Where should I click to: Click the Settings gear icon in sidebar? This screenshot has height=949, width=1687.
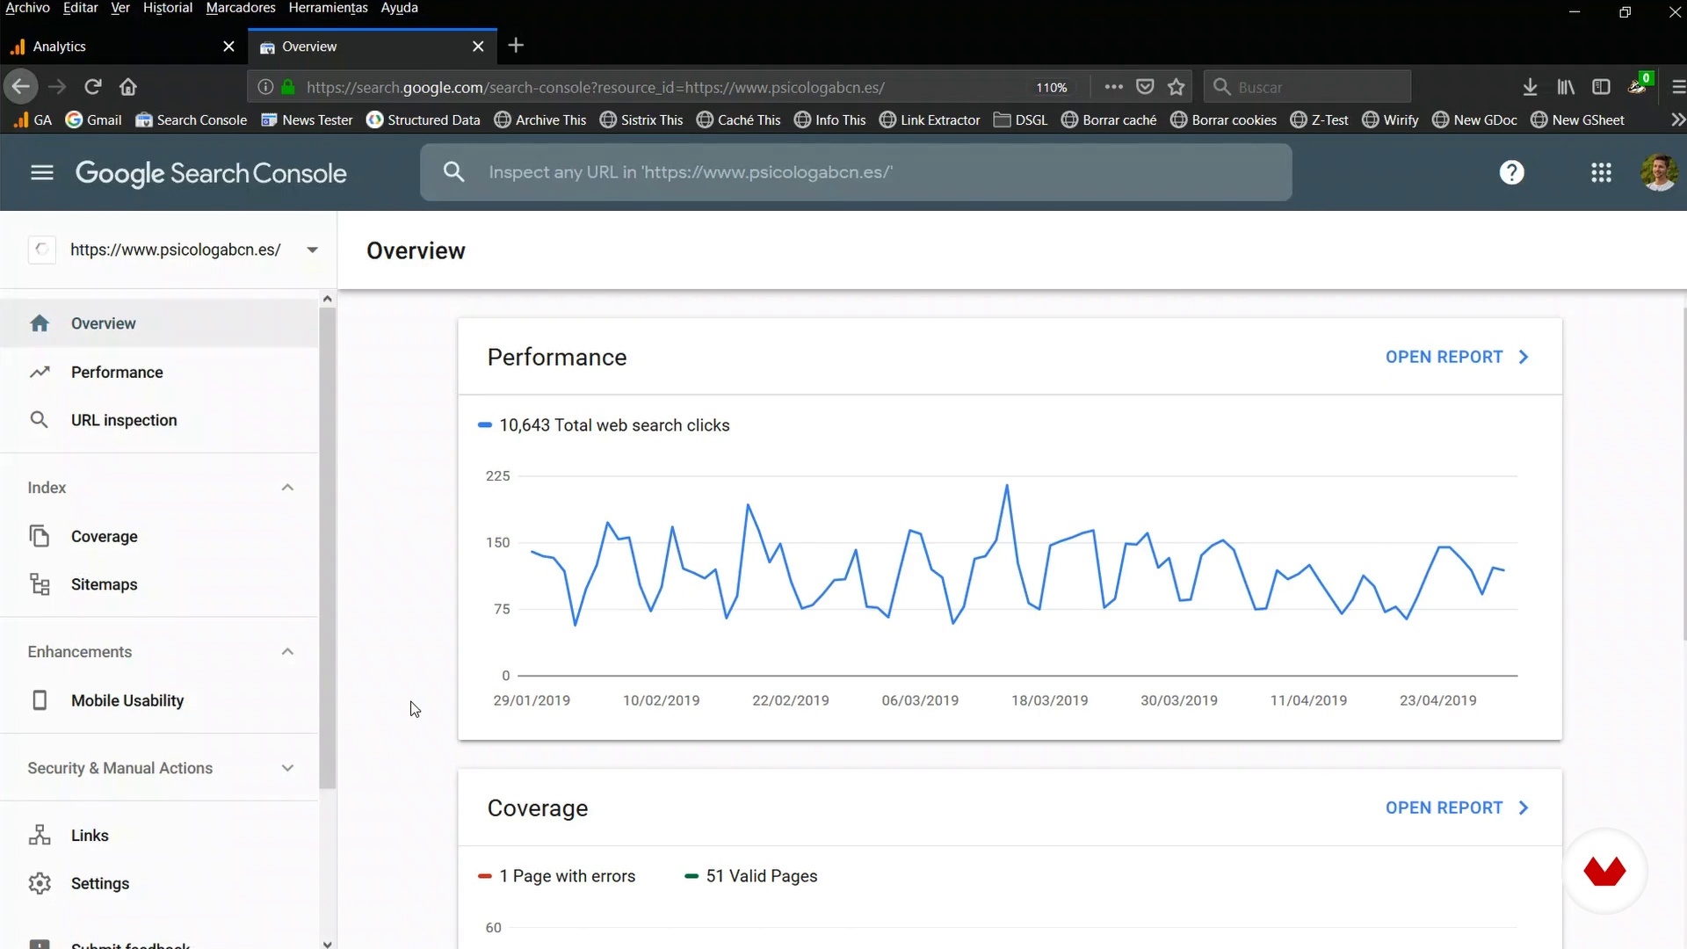pos(40,883)
